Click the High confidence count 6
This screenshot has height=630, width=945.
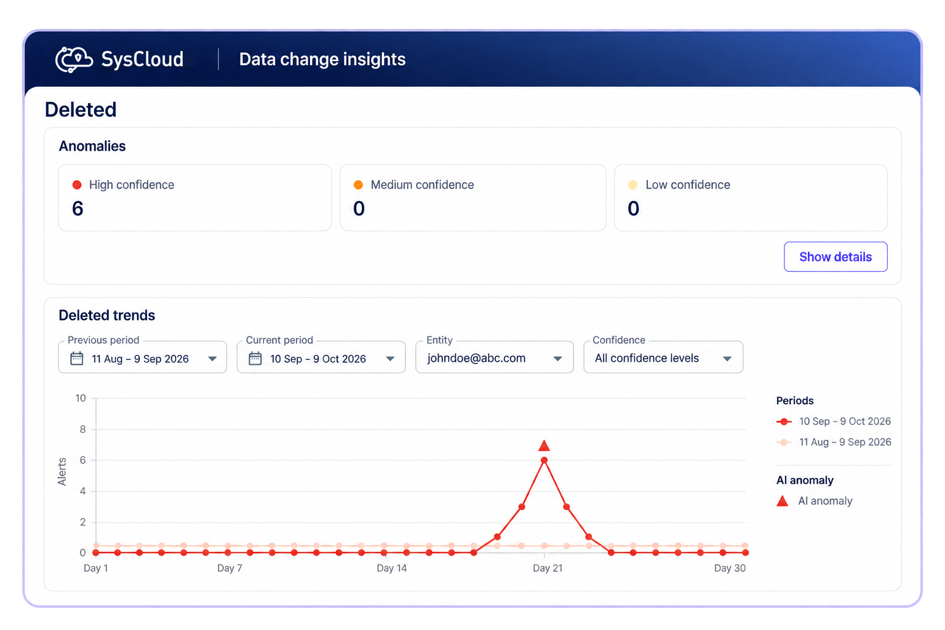[78, 209]
